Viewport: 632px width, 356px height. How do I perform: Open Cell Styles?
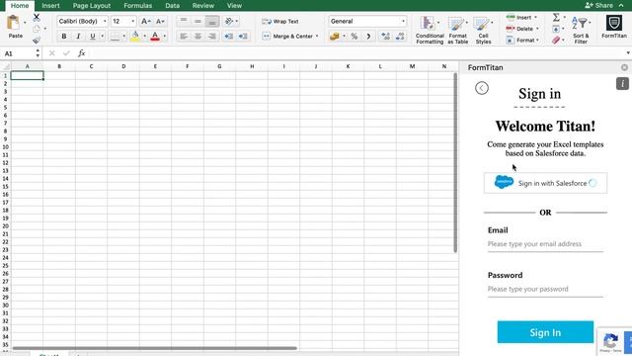pos(483,30)
